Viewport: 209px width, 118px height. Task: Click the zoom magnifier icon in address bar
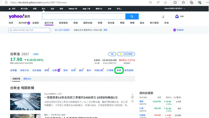pos(150,2)
